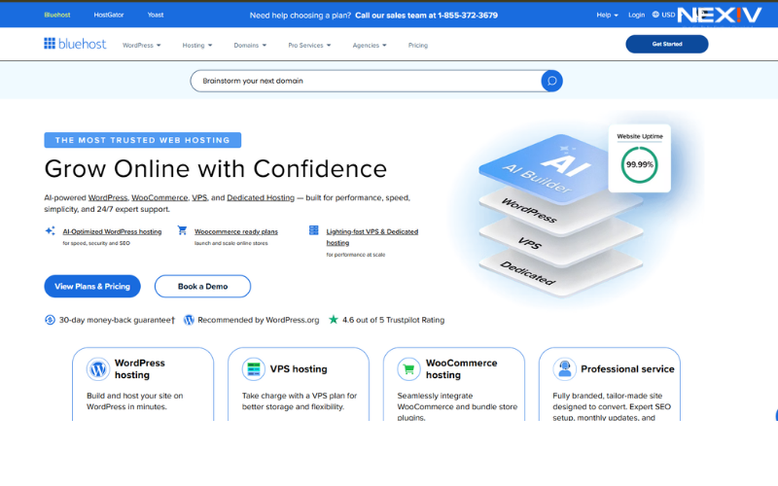Click the VPS hosting server icon
The image size is (778, 486).
[x=254, y=369]
